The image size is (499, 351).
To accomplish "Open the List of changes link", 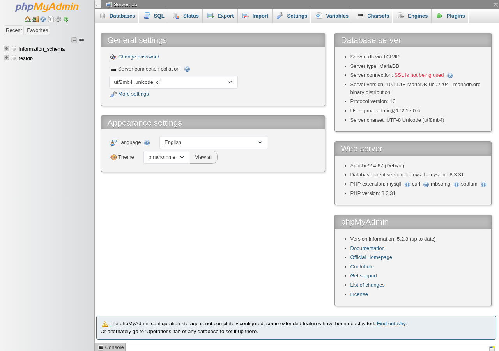I will pyautogui.click(x=367, y=285).
